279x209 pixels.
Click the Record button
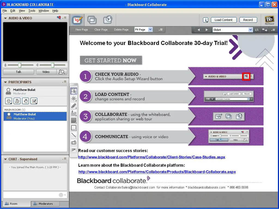tap(248, 20)
